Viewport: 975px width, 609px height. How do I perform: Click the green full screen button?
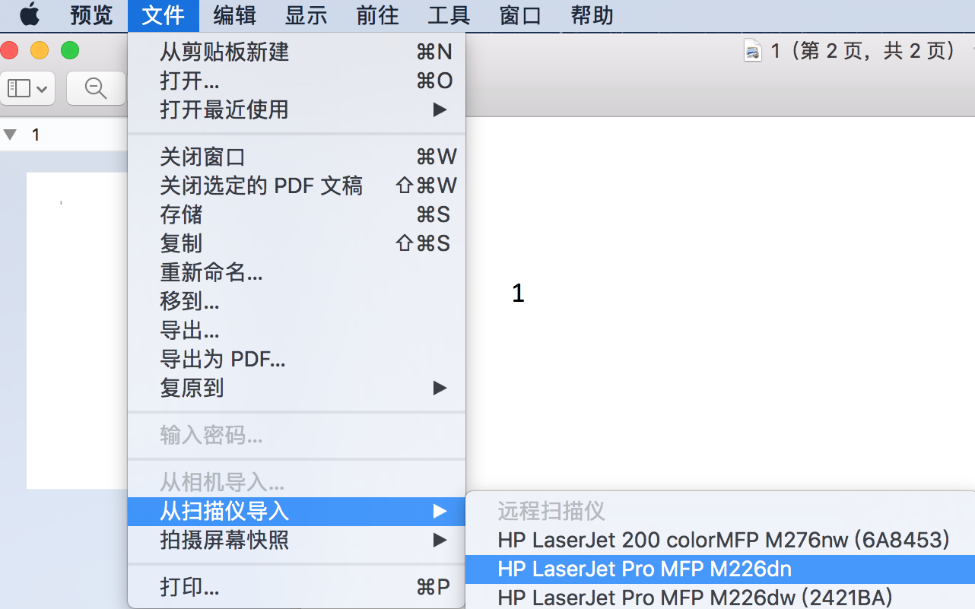70,51
